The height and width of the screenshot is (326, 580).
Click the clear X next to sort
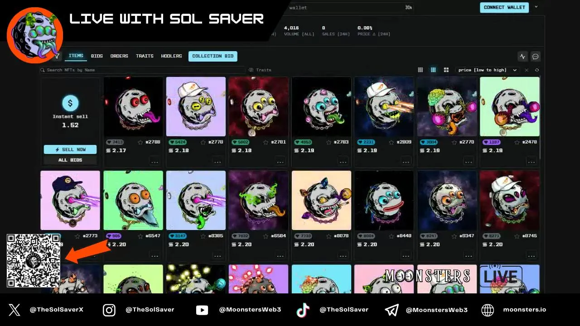pos(527,70)
